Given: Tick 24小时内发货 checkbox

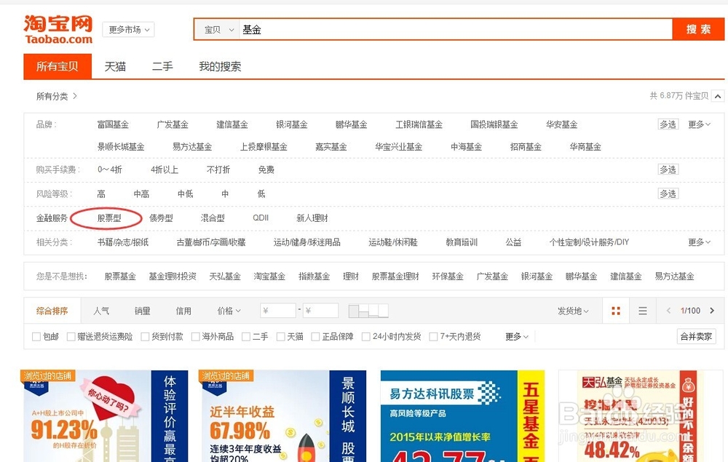Looking at the screenshot, I should [x=366, y=336].
